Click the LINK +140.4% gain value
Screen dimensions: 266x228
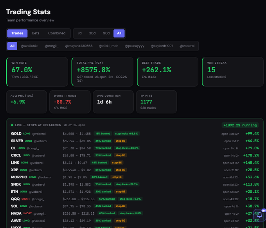(251, 163)
